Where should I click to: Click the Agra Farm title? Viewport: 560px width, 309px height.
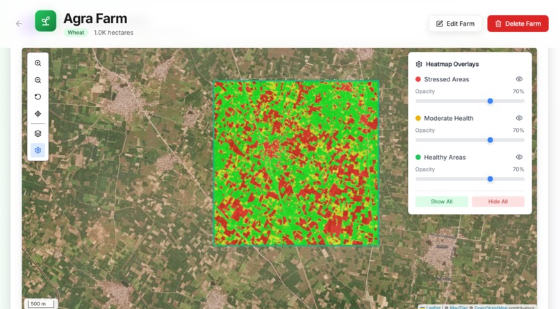[95, 19]
